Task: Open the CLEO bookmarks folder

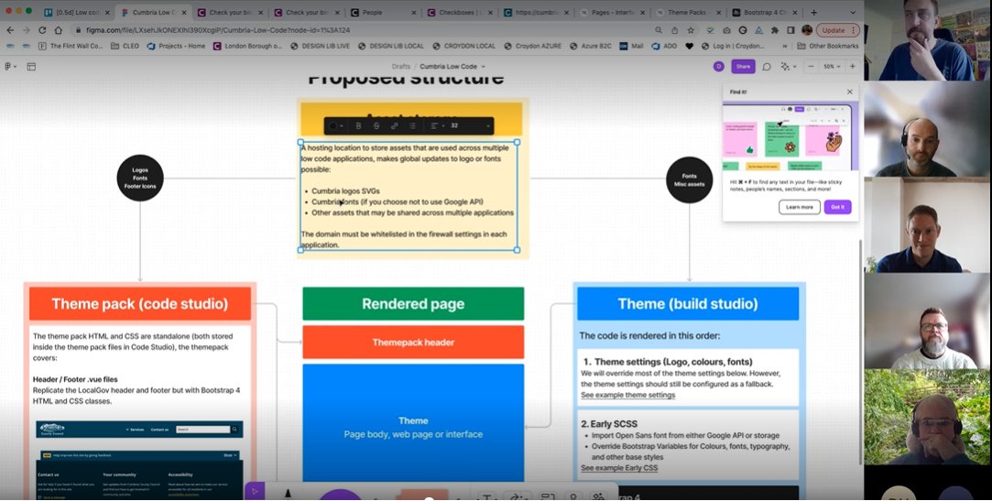Action: click(125, 46)
